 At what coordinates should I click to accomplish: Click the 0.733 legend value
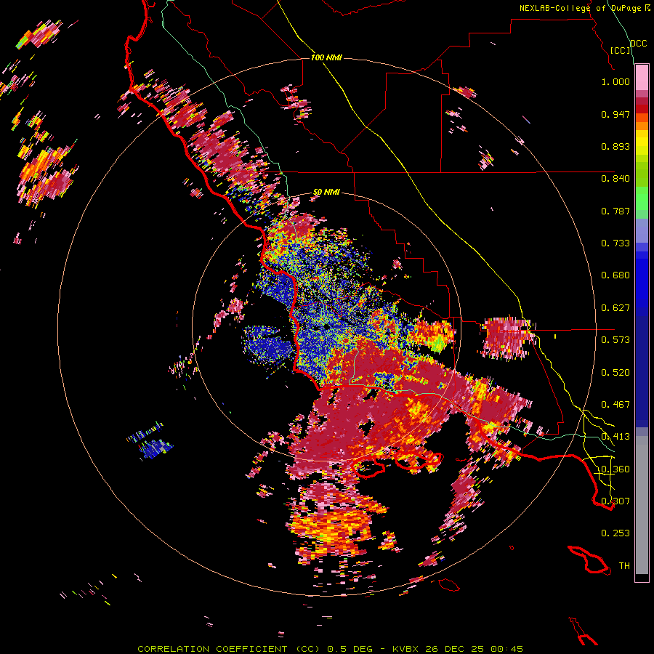pos(615,243)
